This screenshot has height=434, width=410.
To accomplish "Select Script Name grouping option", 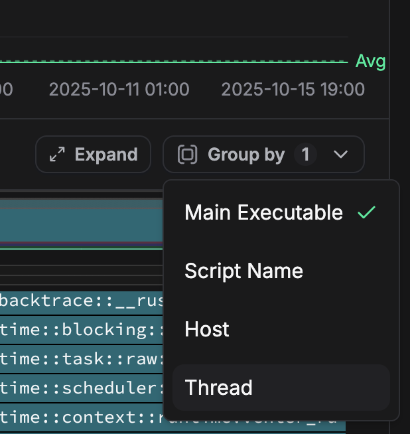I will pos(244,271).
